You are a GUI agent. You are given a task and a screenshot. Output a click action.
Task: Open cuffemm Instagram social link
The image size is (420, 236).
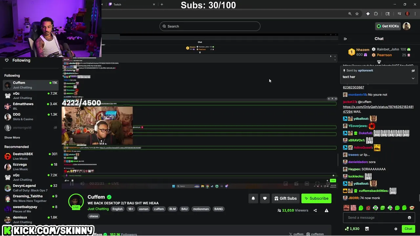(x=315, y=234)
